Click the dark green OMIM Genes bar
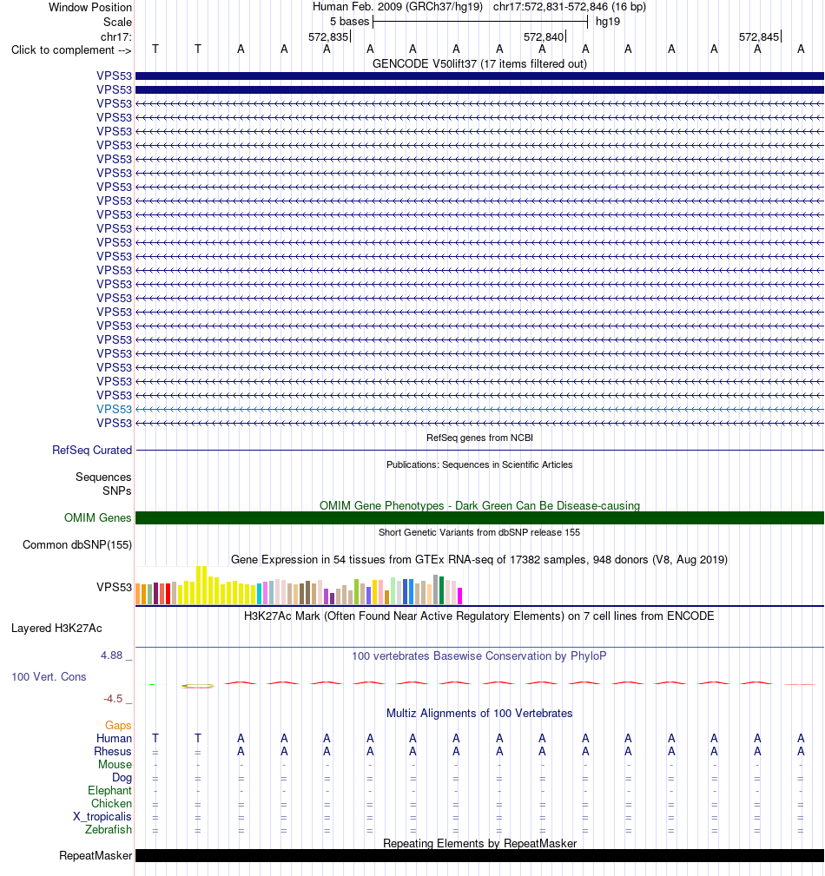Image resolution: width=825 pixels, height=876 pixels. [x=479, y=518]
